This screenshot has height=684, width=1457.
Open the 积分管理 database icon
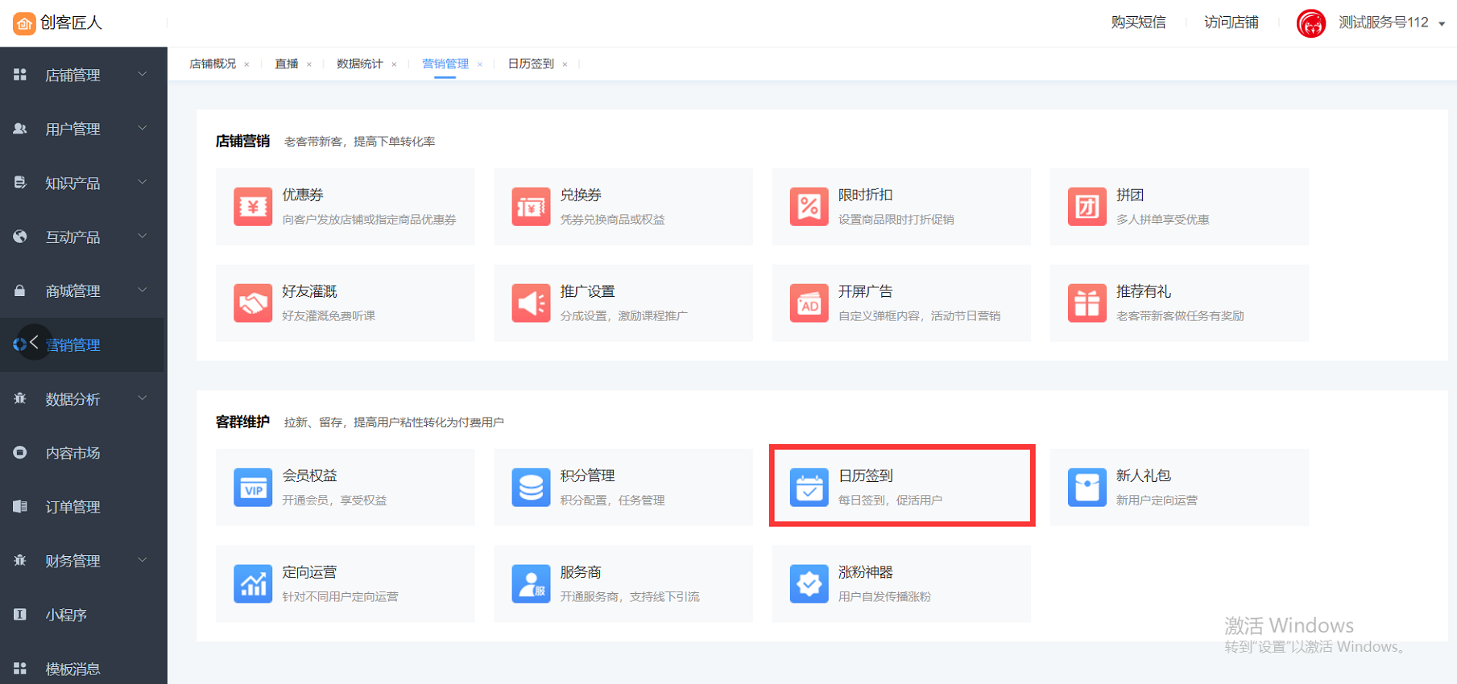pyautogui.click(x=531, y=488)
